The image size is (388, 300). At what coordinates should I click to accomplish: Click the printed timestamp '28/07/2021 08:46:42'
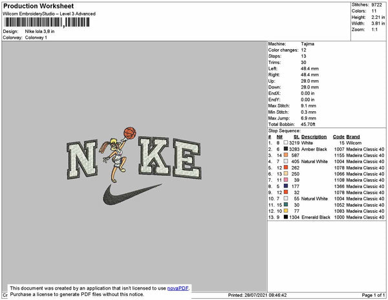pyautogui.click(x=265, y=295)
